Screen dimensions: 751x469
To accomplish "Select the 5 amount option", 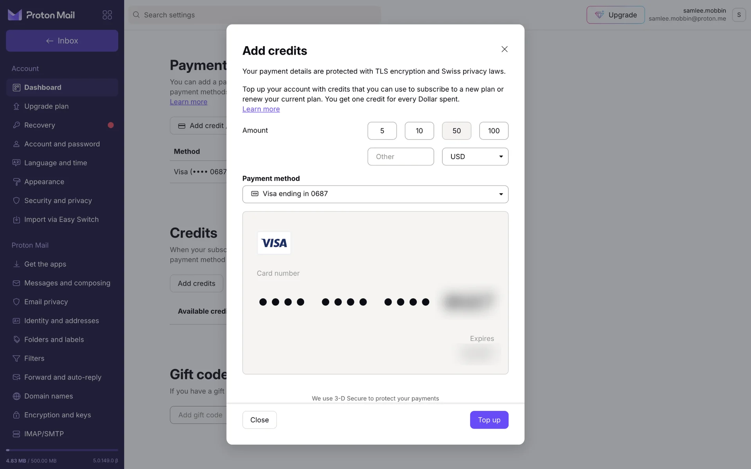I will click(x=382, y=131).
